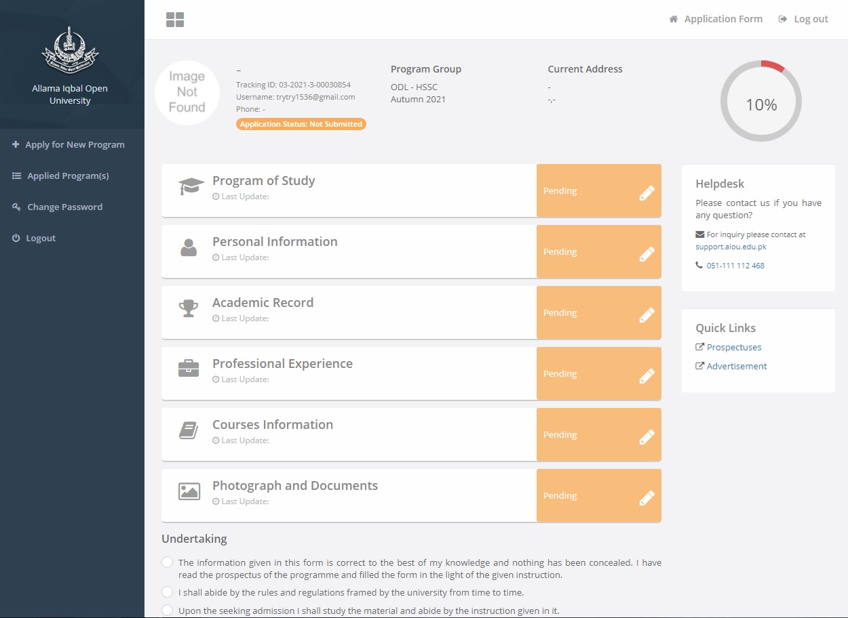
Task: Click the Application Status: Not Submitted badge
Action: click(301, 124)
